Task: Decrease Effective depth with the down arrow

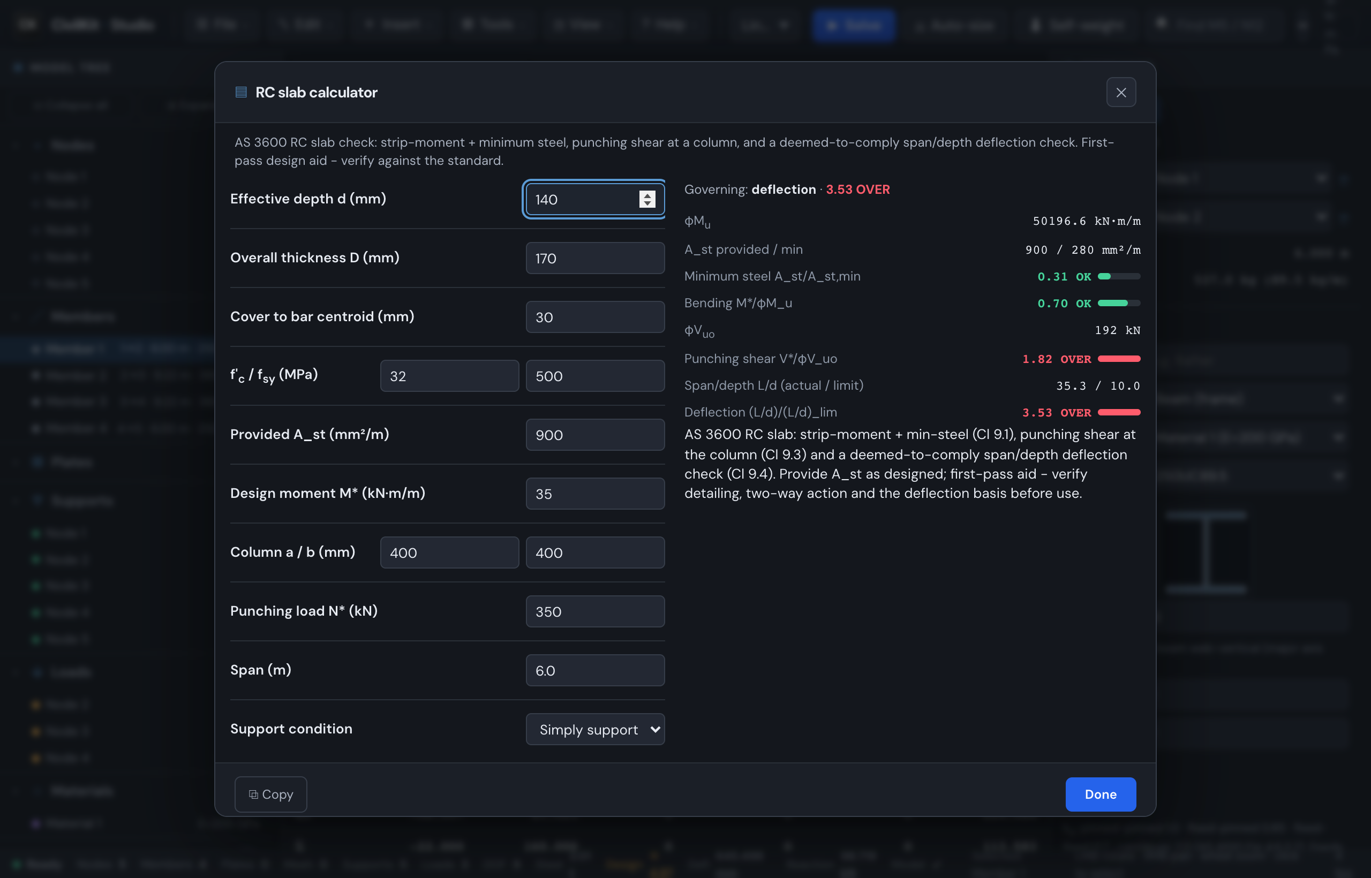Action: click(647, 203)
